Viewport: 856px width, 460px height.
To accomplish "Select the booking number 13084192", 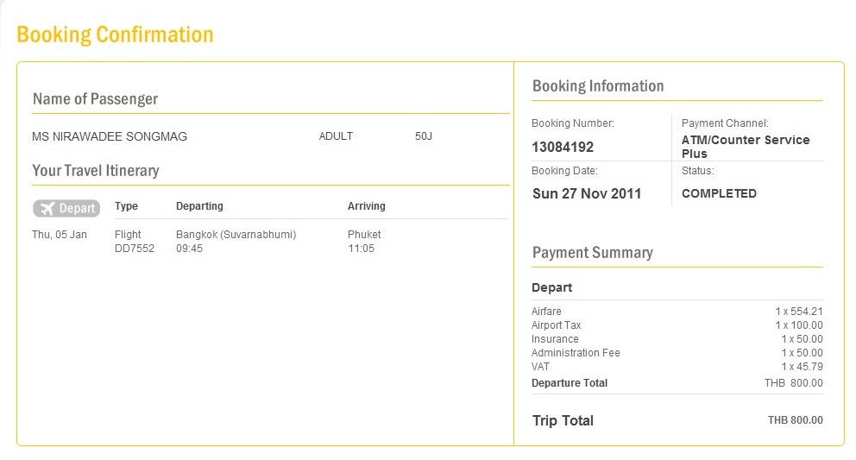I will tap(563, 147).
